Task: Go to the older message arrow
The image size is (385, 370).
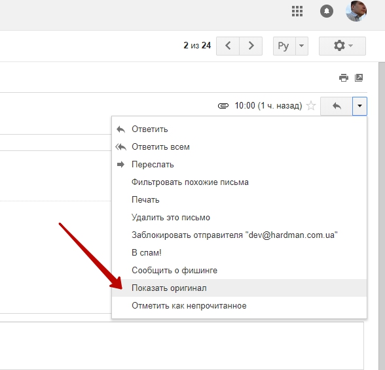Action: pyautogui.click(x=251, y=46)
